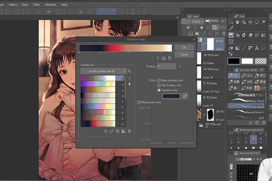Open the Overlay blending mode dropdown
This screenshot has height=181, width=272.
tap(198, 21)
